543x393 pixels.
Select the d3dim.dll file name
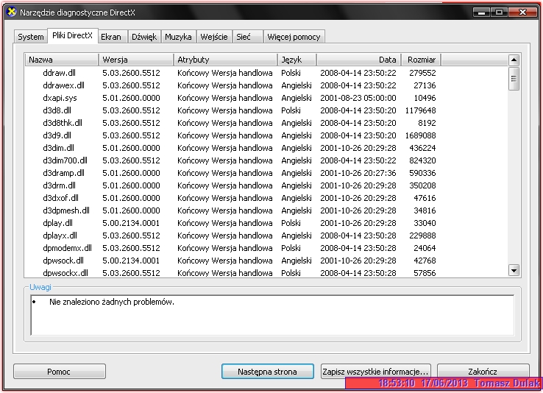point(58,148)
